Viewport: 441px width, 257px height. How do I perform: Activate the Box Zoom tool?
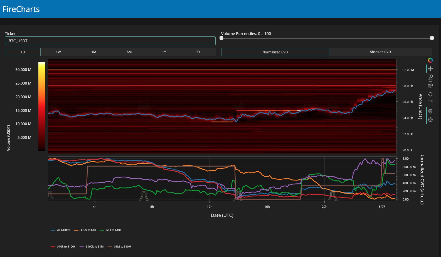[430, 77]
